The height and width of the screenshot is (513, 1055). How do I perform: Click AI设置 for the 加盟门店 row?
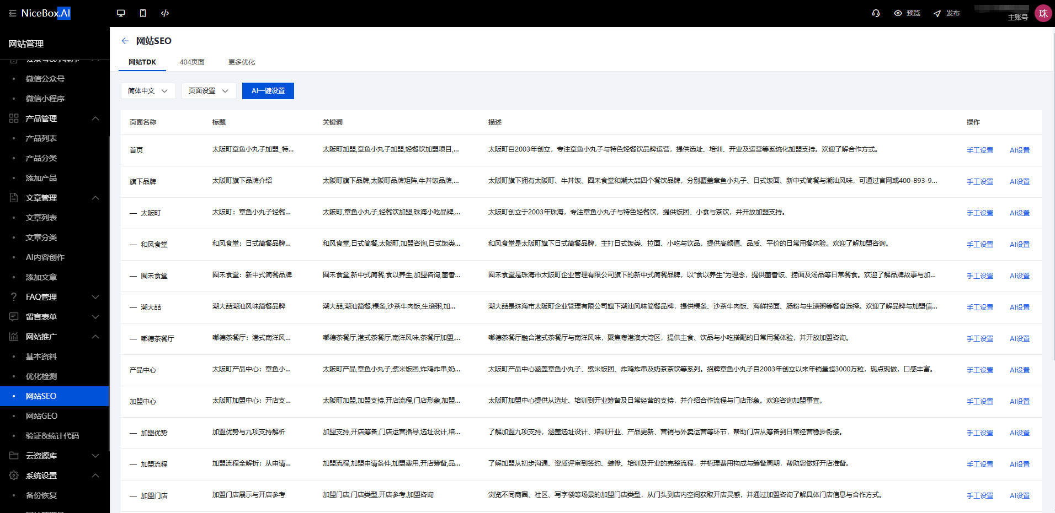click(1019, 495)
